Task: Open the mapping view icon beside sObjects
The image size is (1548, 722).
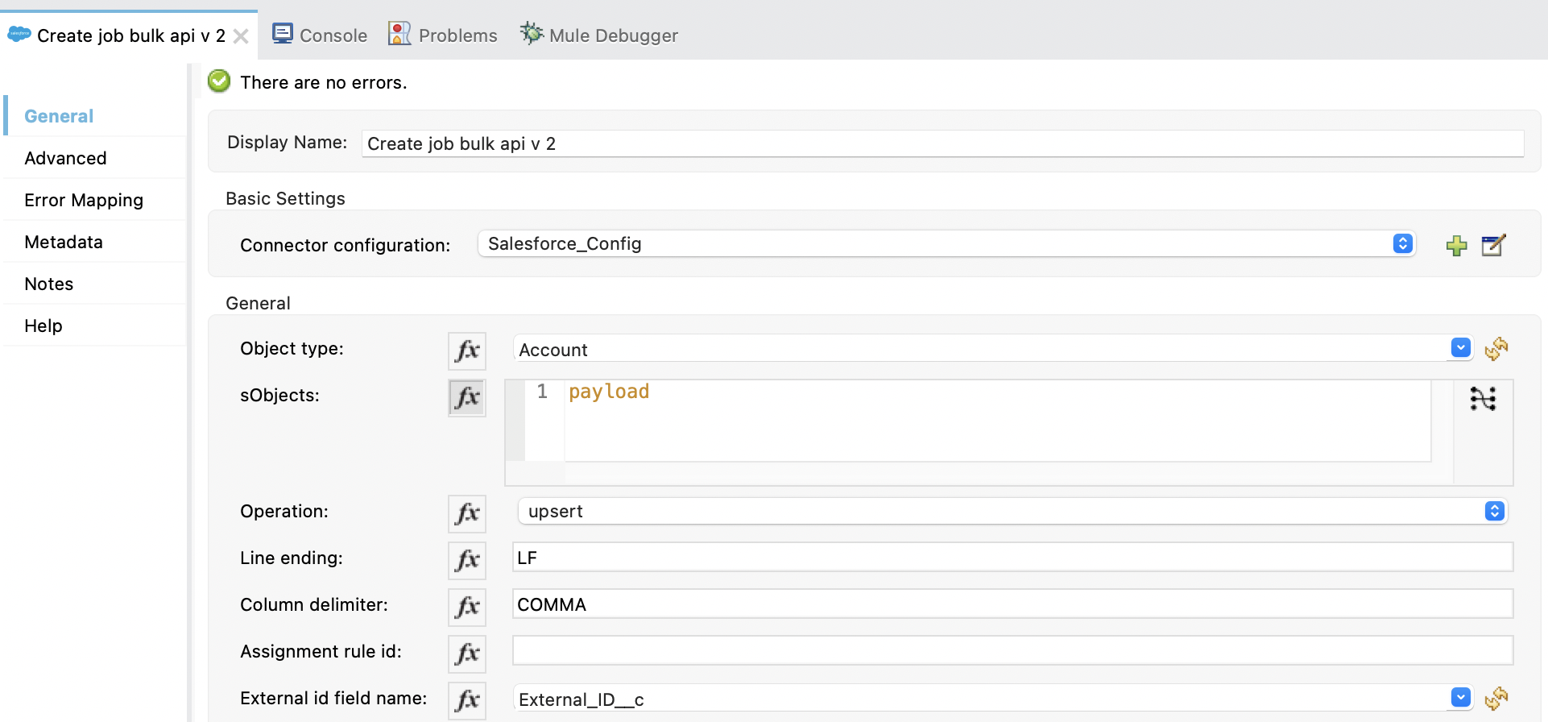Action: click(1483, 398)
